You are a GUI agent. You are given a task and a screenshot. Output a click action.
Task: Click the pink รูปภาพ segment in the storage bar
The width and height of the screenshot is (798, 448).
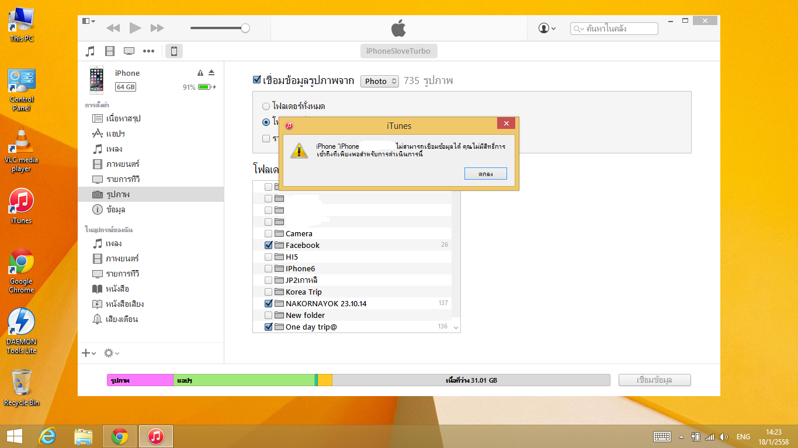tap(140, 380)
